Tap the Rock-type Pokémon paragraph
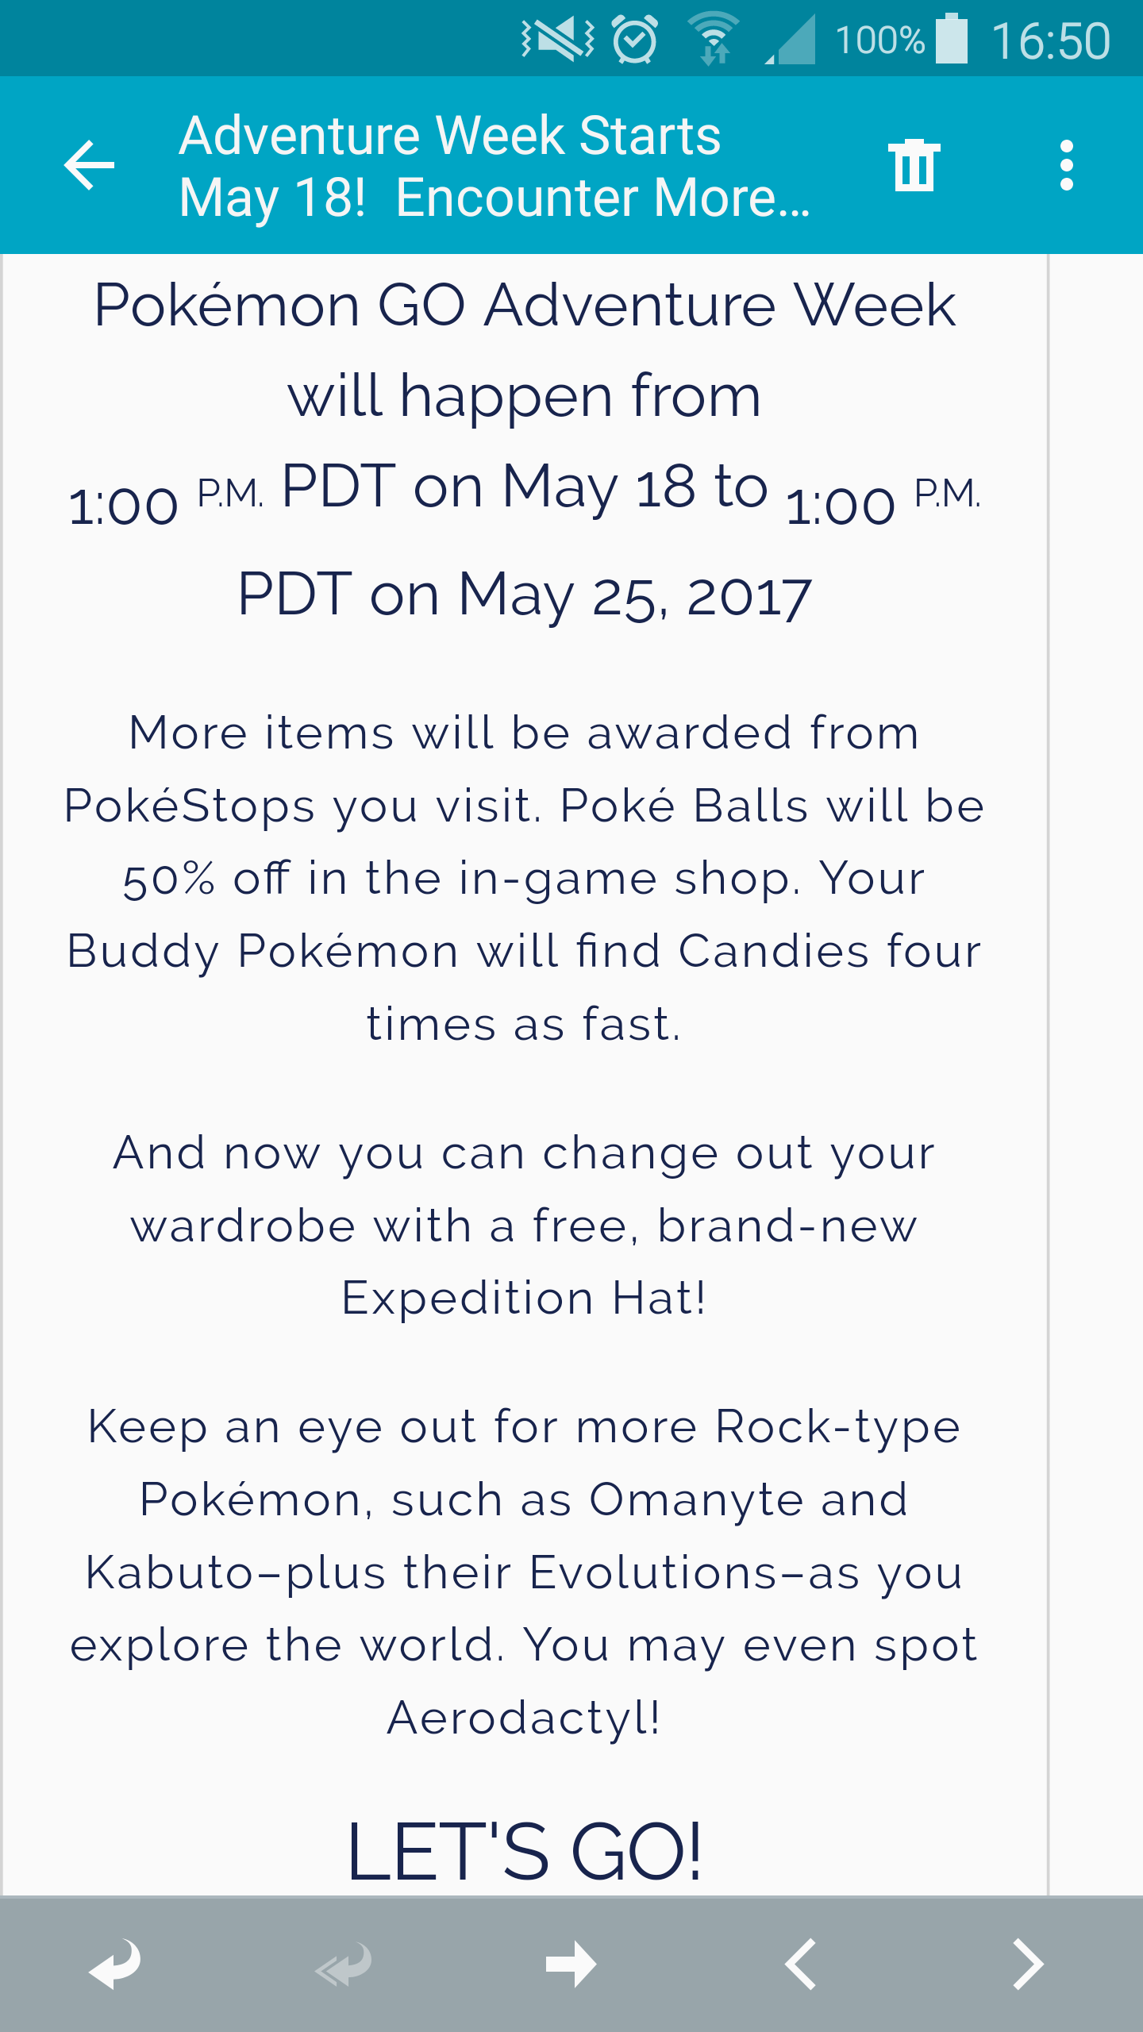Image resolution: width=1143 pixels, height=2032 pixels. [x=525, y=1572]
